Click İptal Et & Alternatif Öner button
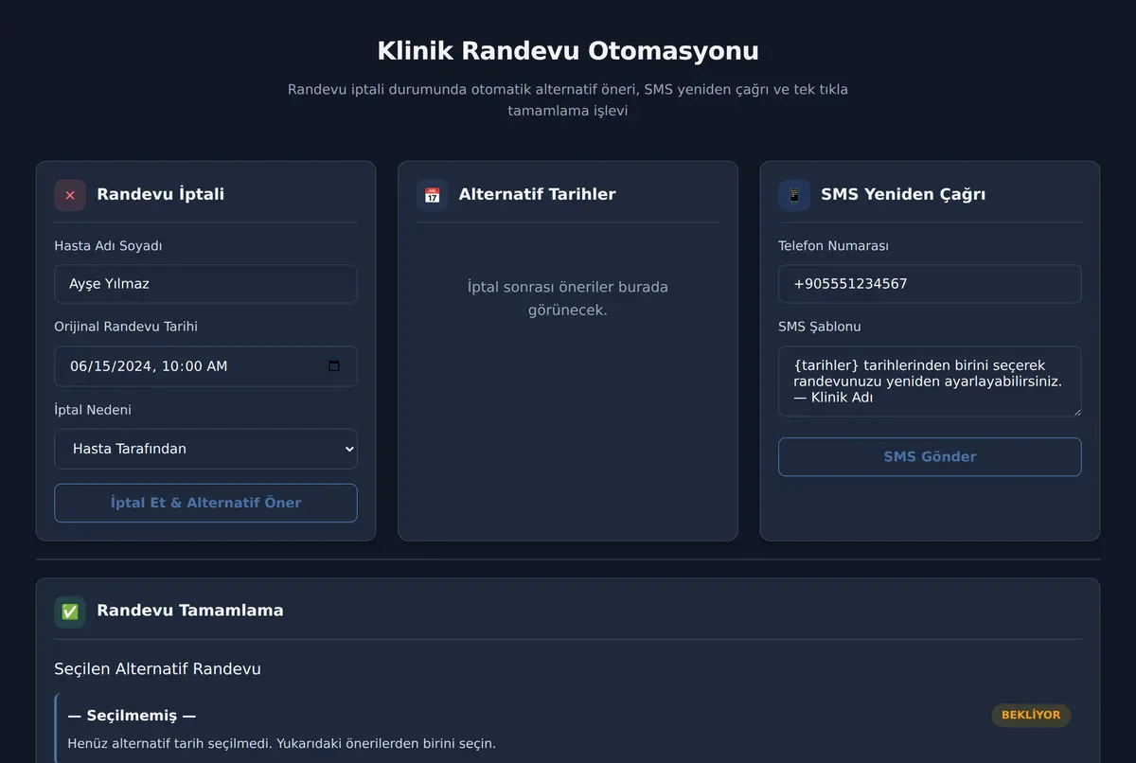1136x763 pixels. 205,503
